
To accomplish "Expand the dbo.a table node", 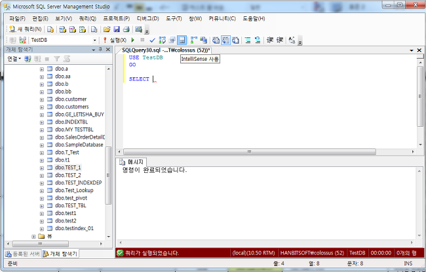I will (41, 69).
